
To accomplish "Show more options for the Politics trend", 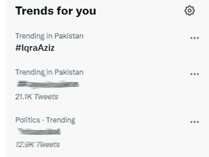I will [x=194, y=122].
